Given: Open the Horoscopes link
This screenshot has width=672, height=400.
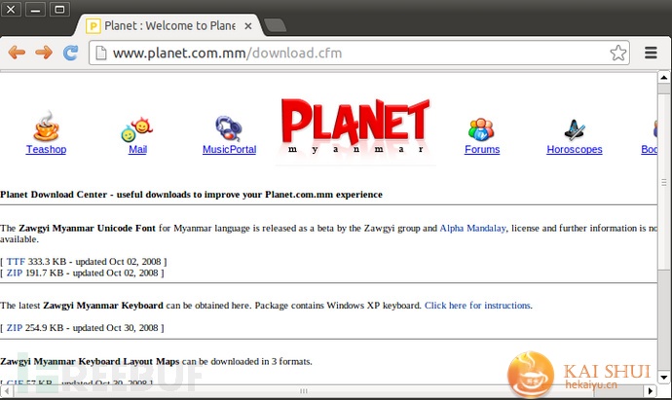Looking at the screenshot, I should pos(575,150).
